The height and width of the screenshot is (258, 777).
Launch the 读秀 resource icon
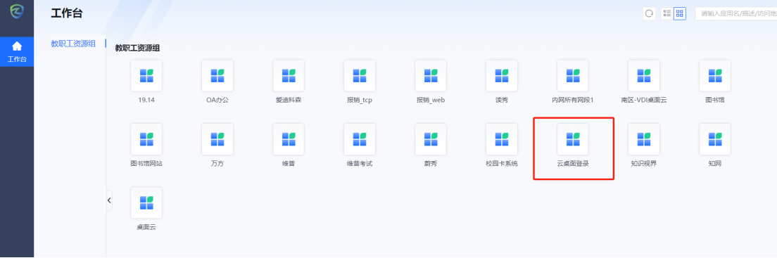pos(502,76)
